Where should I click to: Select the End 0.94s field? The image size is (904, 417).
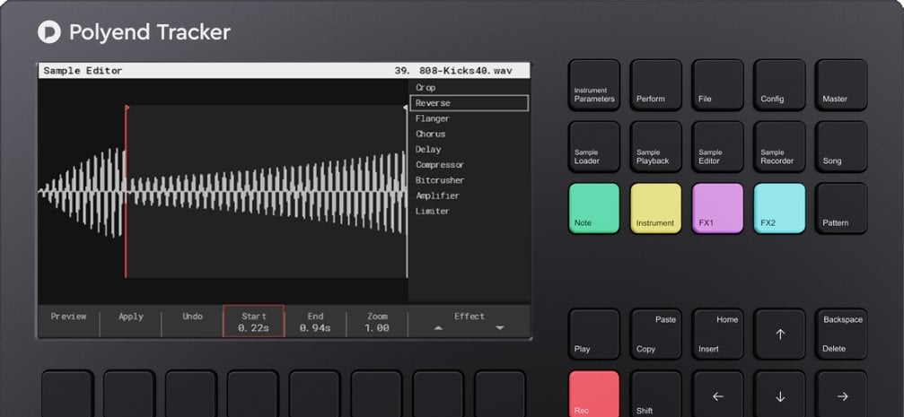(x=315, y=321)
